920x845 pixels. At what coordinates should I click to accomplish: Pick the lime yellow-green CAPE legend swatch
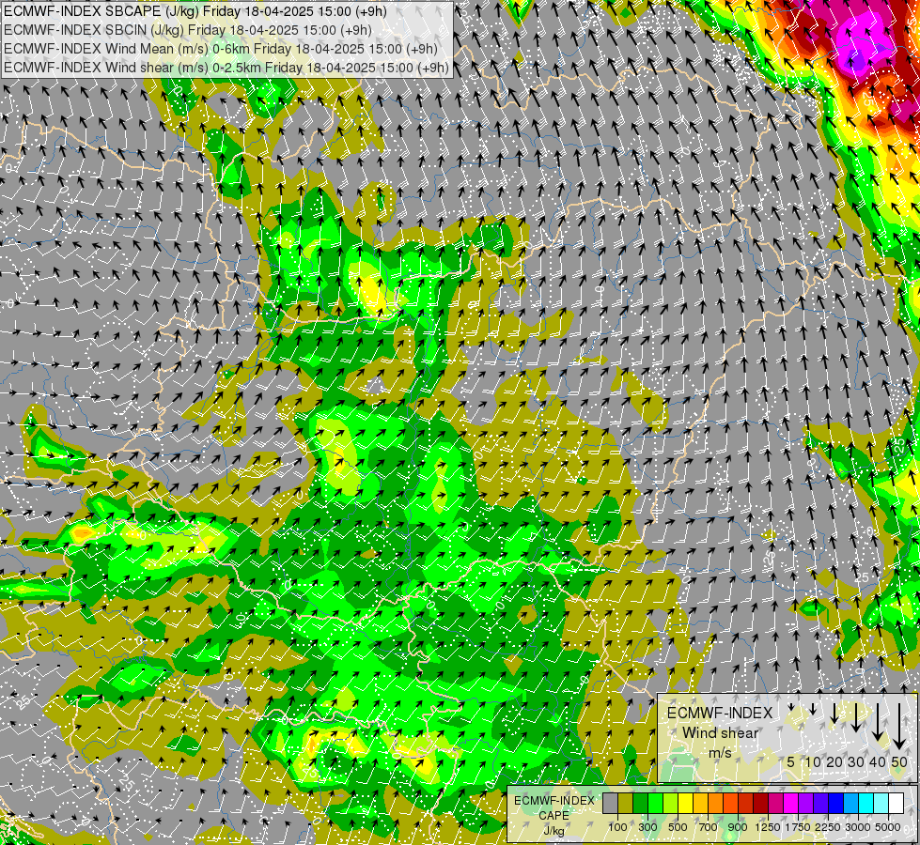(671, 803)
